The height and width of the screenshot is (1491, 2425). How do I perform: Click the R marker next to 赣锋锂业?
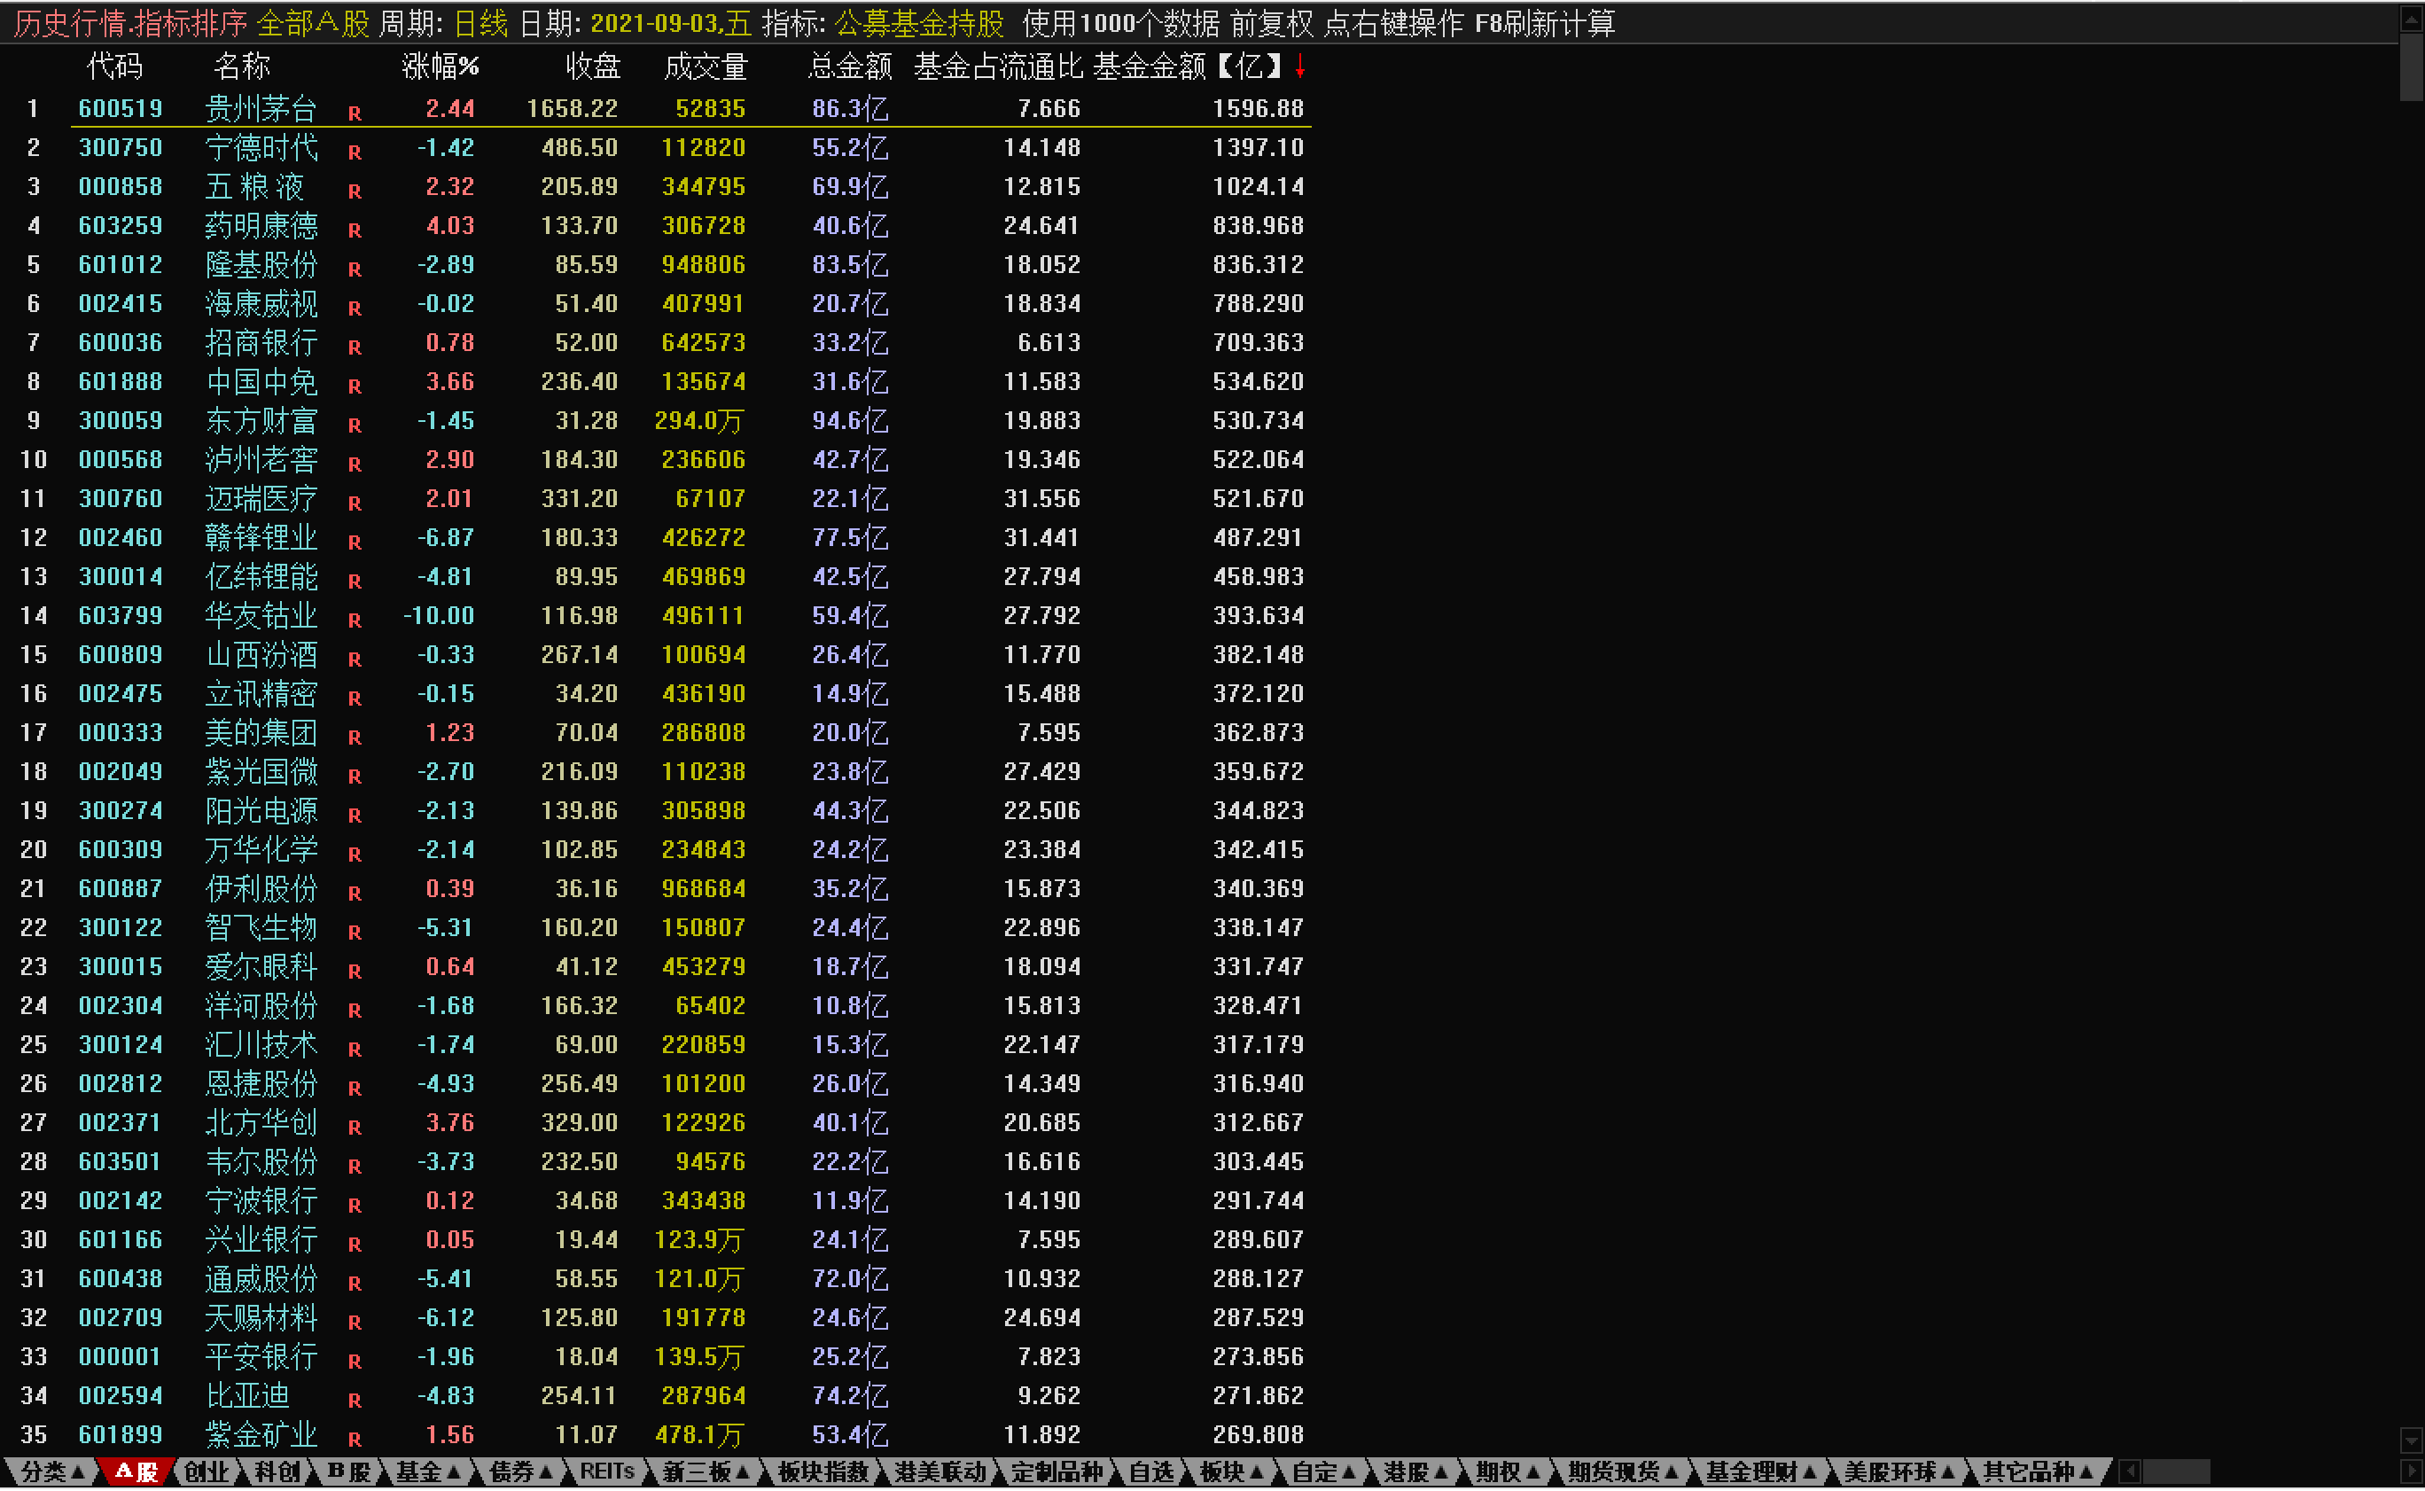pos(355,543)
